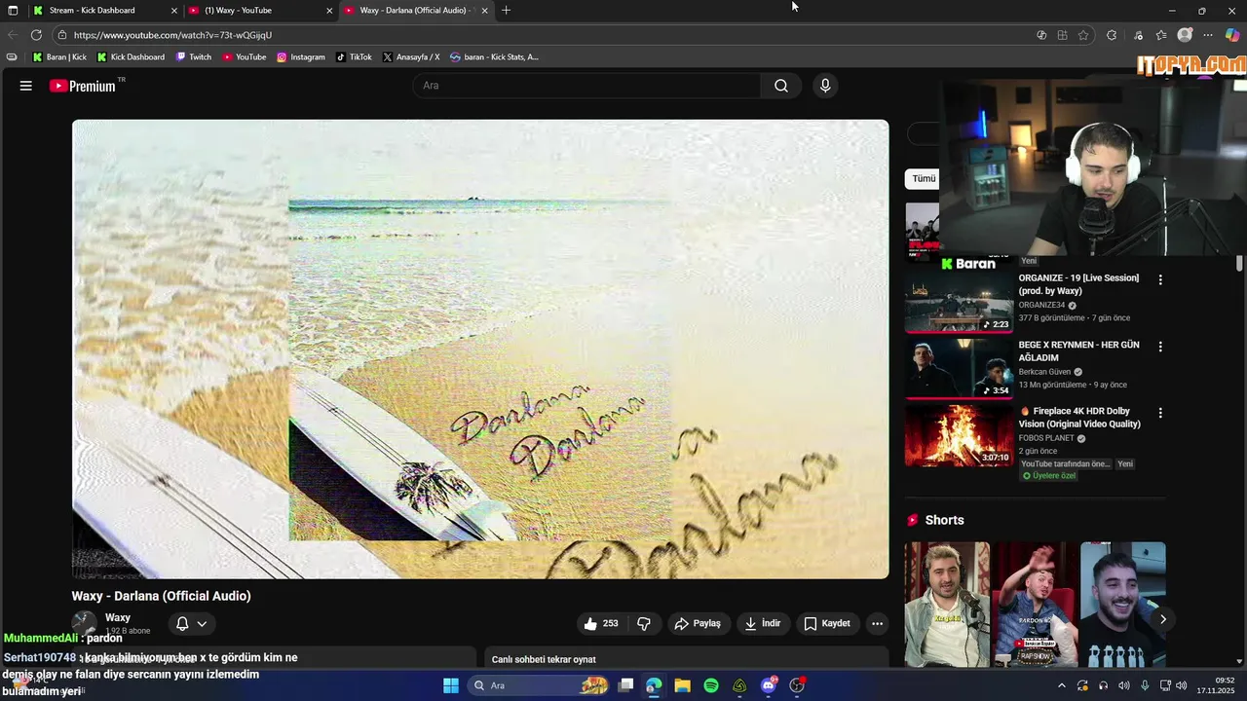
Task: Open the Copilot icon in browser toolbar
Action: click(x=1232, y=35)
